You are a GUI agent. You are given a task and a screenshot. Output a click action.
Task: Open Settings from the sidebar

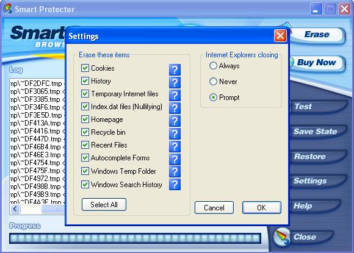[x=318, y=181]
